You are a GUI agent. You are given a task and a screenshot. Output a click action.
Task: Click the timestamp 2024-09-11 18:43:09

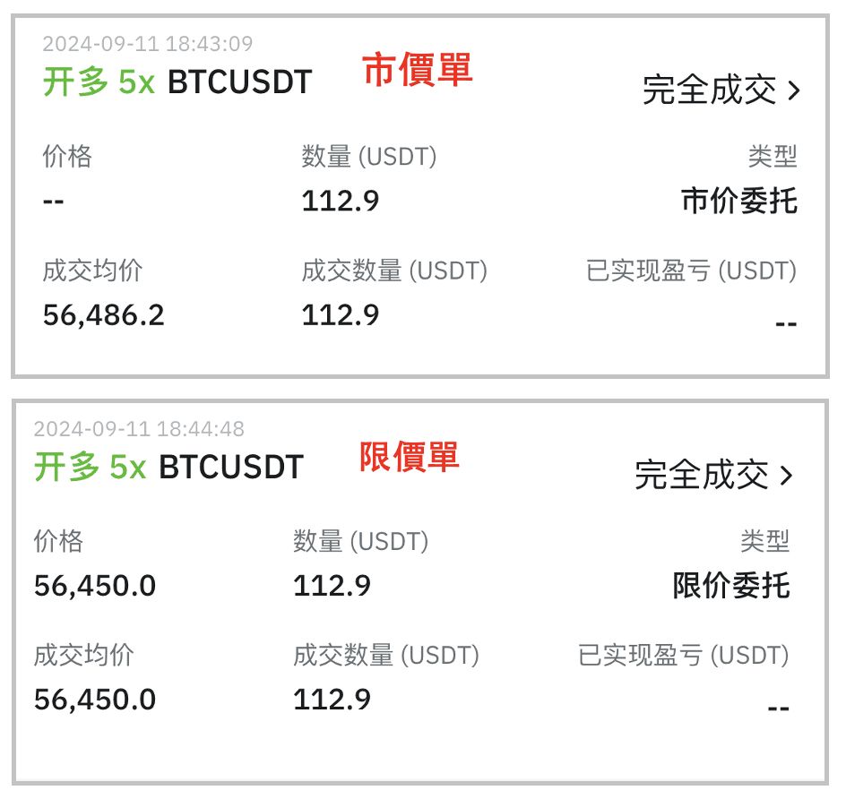click(x=148, y=43)
